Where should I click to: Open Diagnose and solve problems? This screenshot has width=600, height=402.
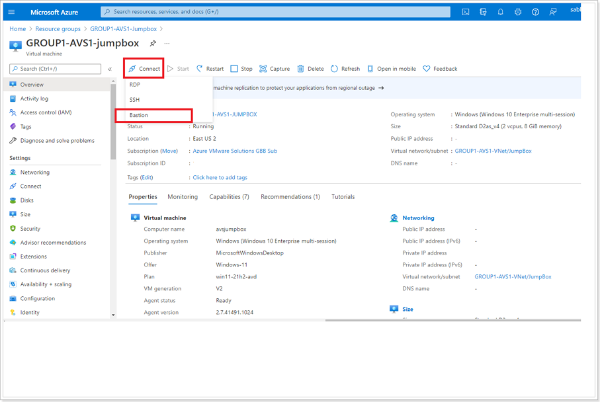(x=58, y=141)
